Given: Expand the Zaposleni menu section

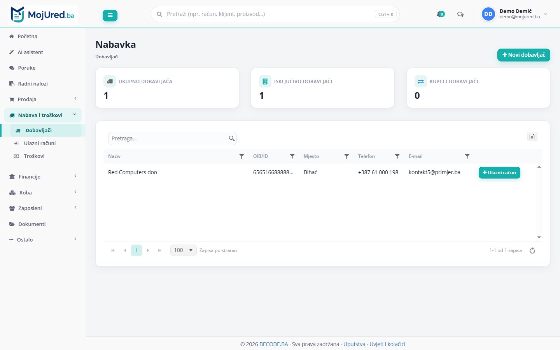Looking at the screenshot, I should (43, 208).
